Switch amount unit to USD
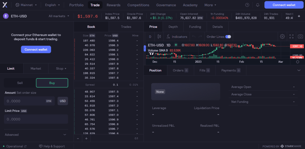305x149 pixels. point(63,101)
